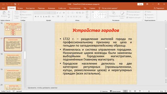Viewport: 167px width, 94px height.
Task: Center the text
Action: [x=71, y=16]
